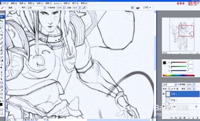Select the Type (T) tool
This screenshot has height=121, width=200.
coord(2,76)
